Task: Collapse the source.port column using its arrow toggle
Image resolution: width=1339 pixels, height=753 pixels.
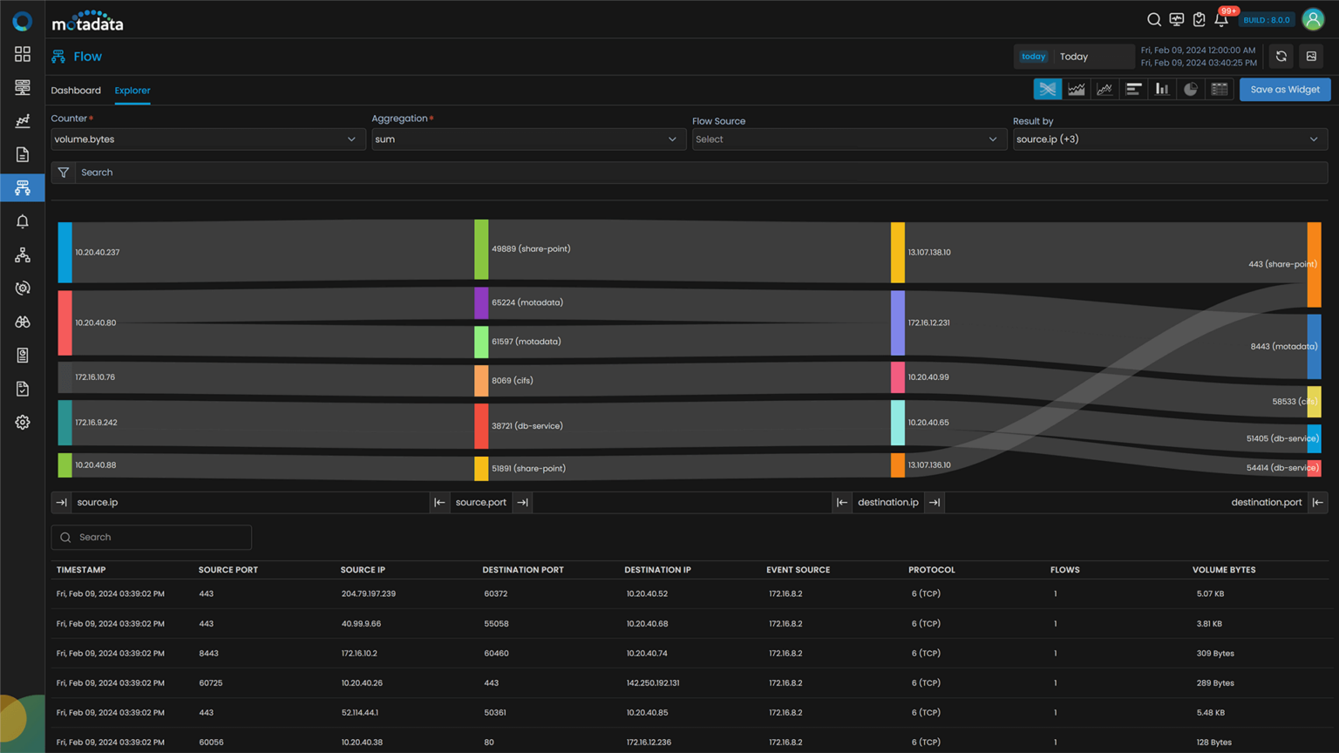Action: tap(439, 502)
